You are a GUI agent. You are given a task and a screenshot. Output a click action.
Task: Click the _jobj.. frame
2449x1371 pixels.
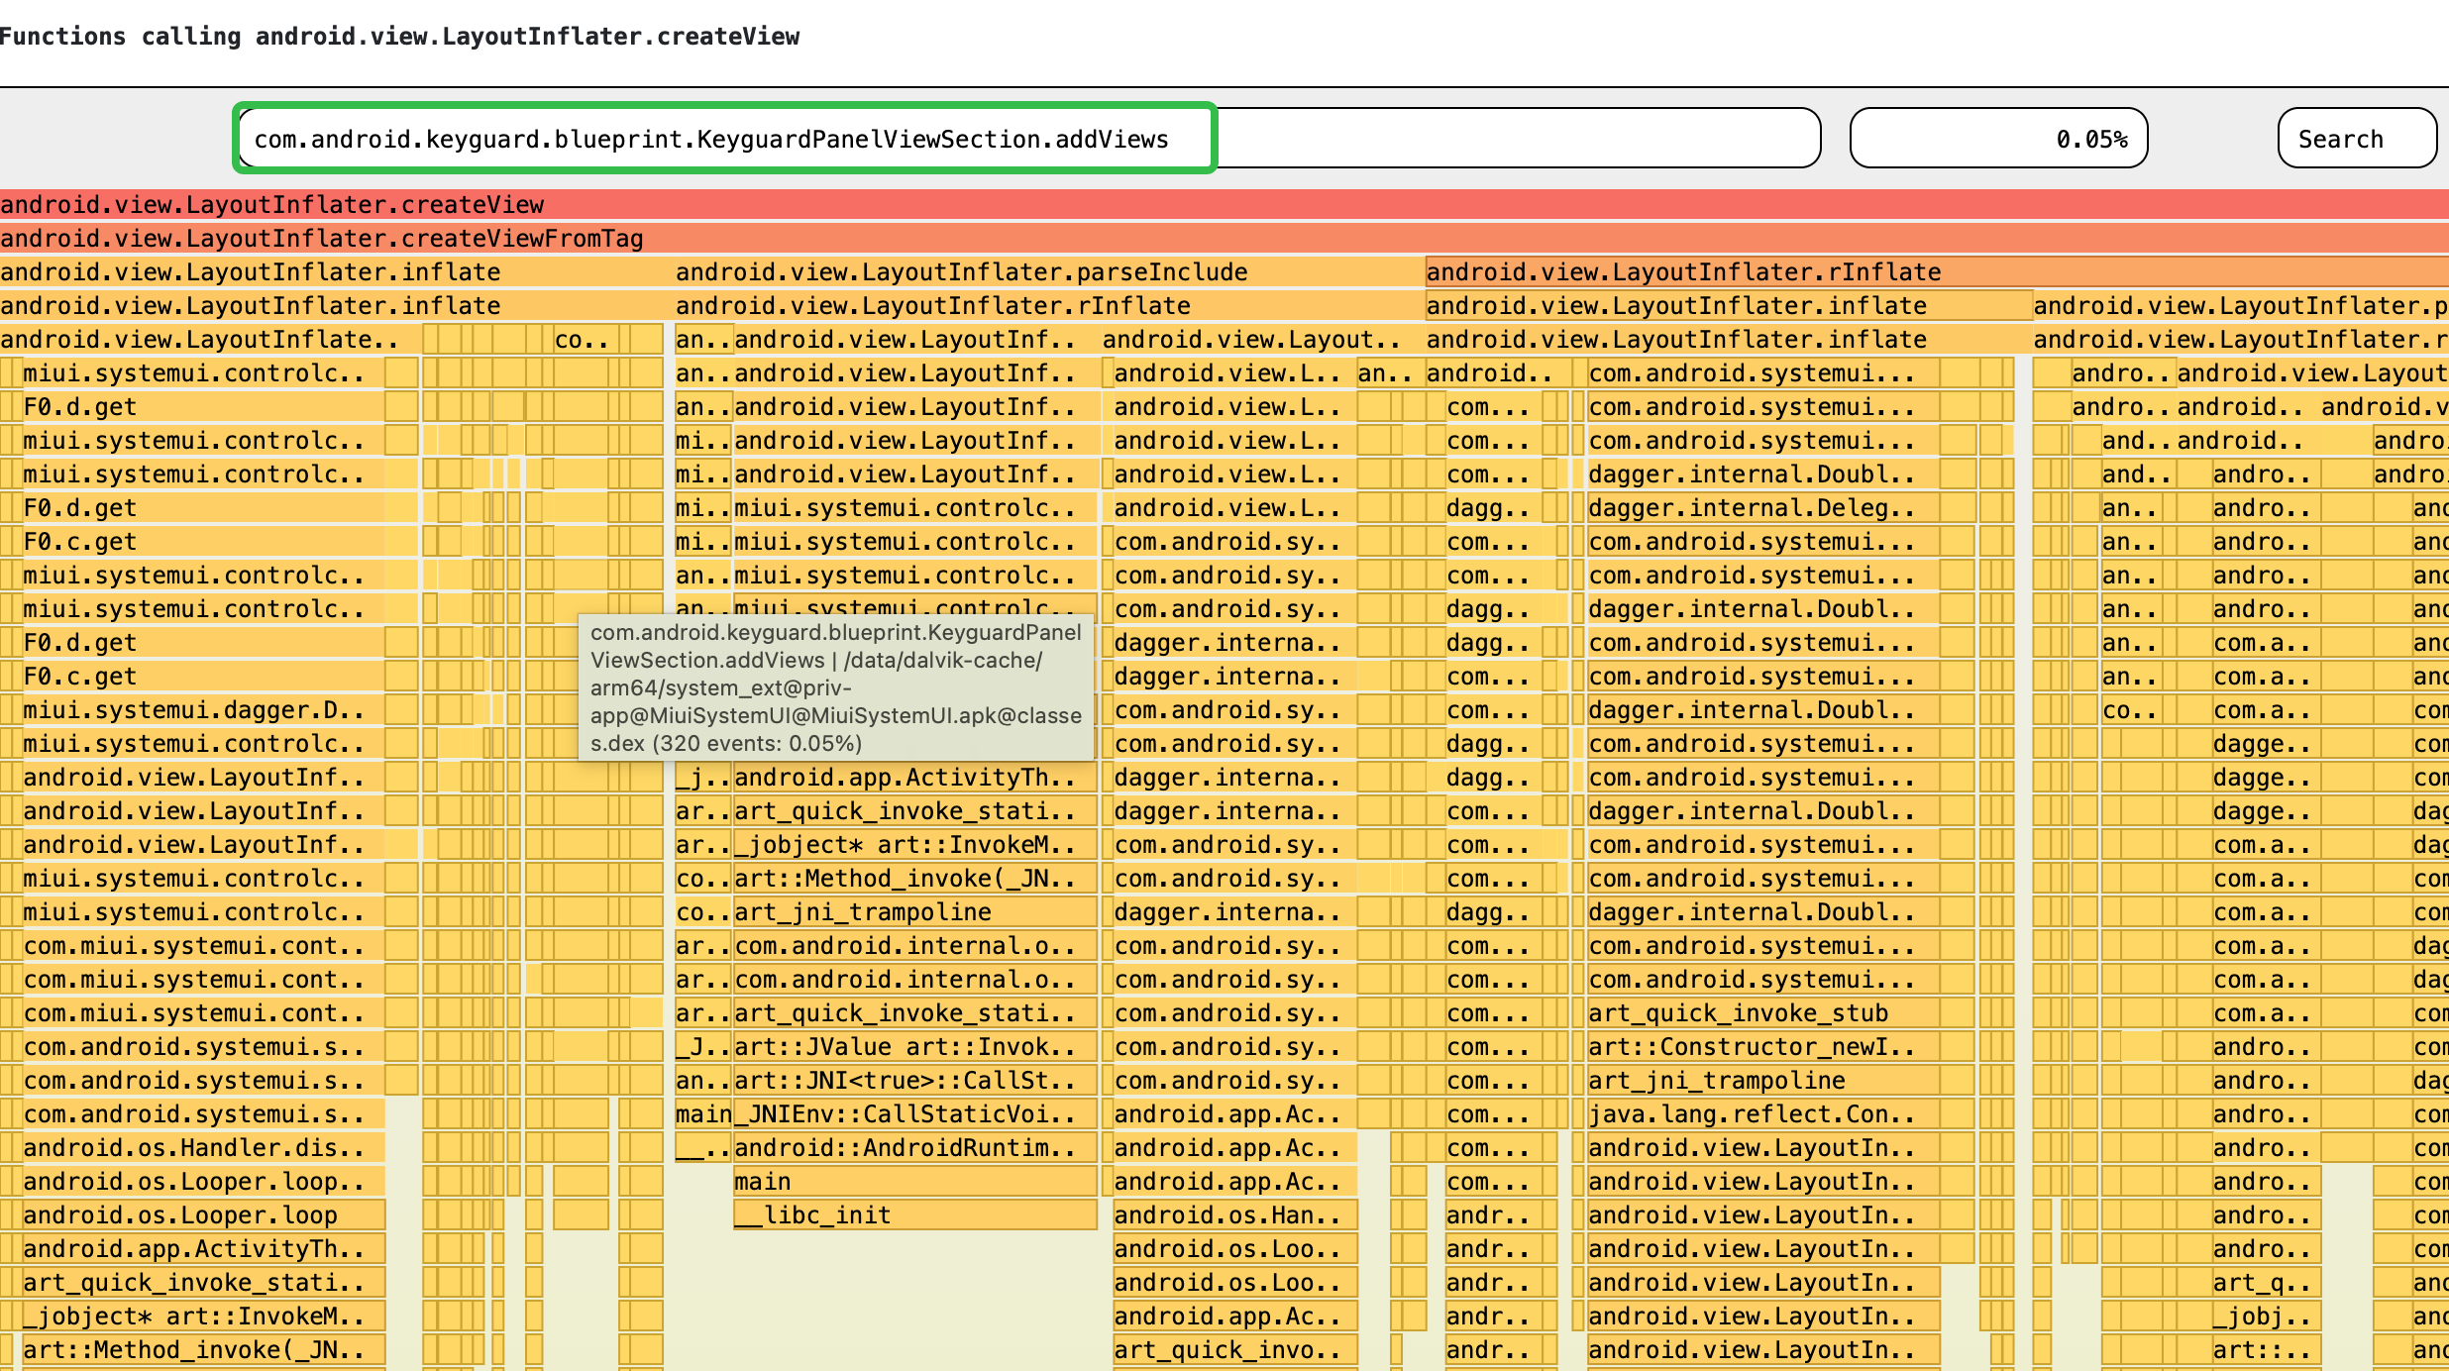click(x=2265, y=1317)
